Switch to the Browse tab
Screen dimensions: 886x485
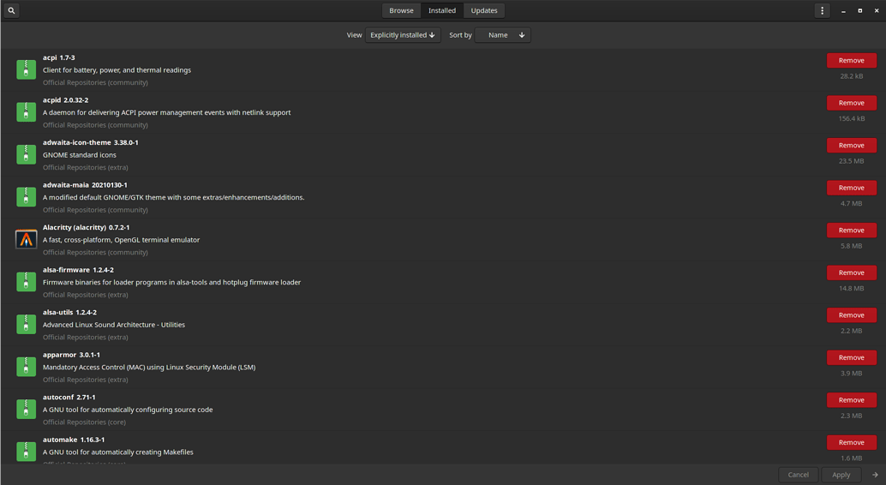pyautogui.click(x=401, y=10)
